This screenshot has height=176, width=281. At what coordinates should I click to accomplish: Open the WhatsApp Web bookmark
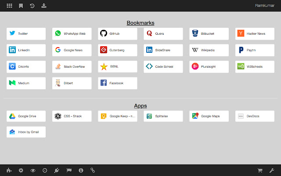(x=72, y=34)
